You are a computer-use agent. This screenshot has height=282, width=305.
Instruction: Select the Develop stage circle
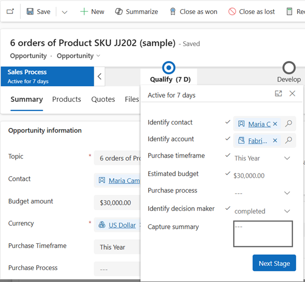[x=289, y=68]
